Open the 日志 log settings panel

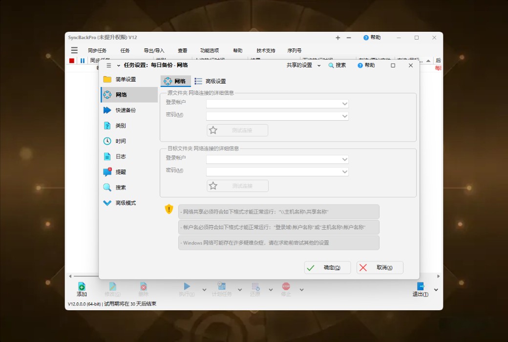[125, 156]
